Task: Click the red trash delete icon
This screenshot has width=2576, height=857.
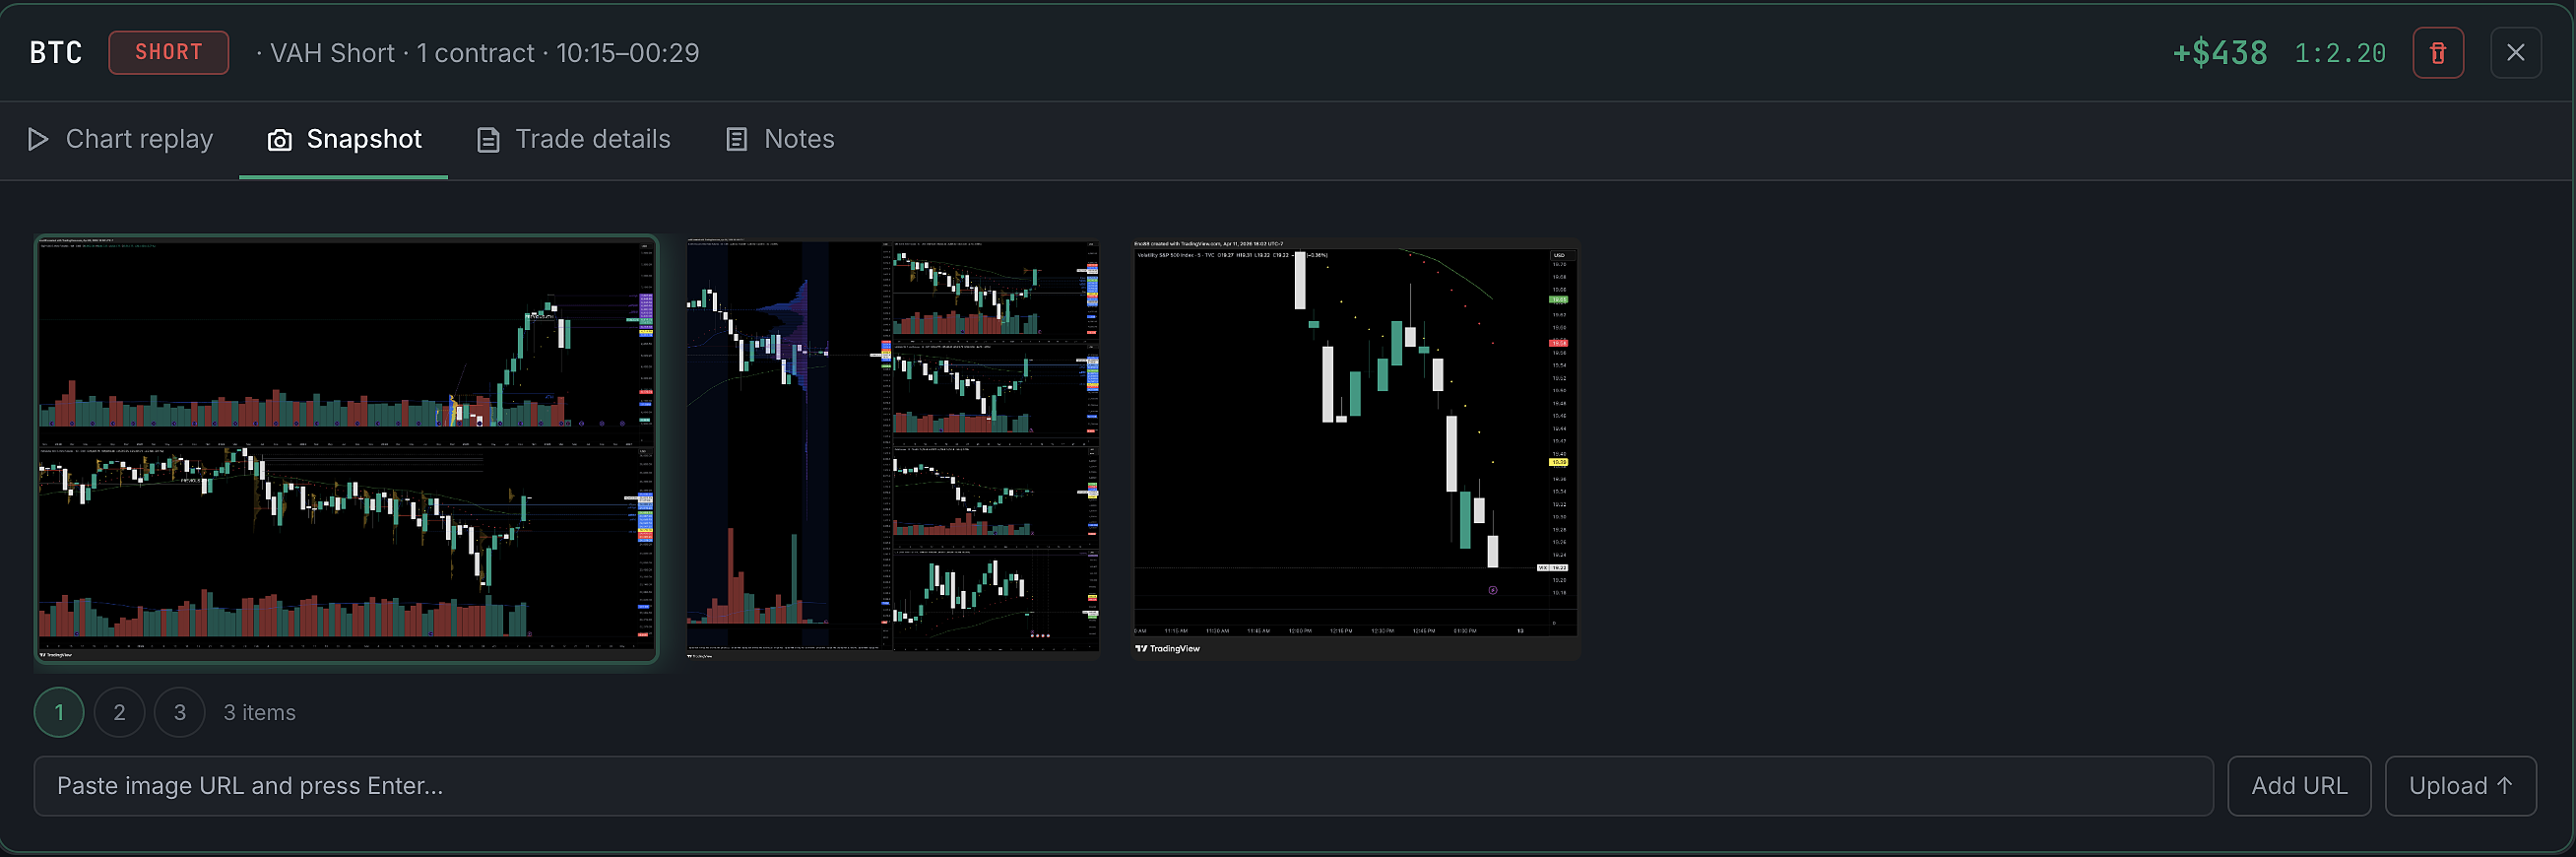Action: point(2438,53)
